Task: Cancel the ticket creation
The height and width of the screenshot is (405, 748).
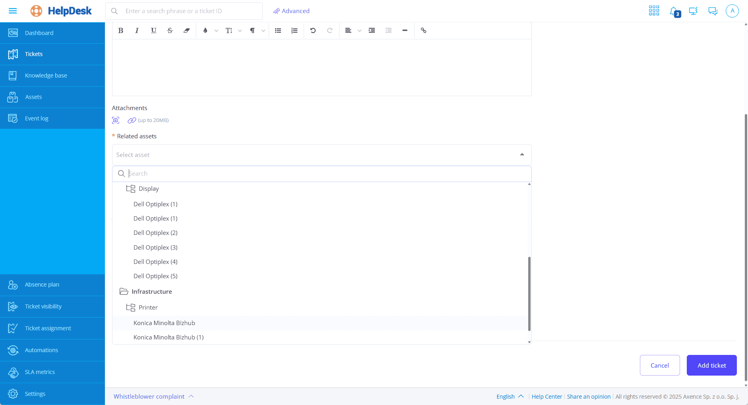Action: tap(659, 365)
